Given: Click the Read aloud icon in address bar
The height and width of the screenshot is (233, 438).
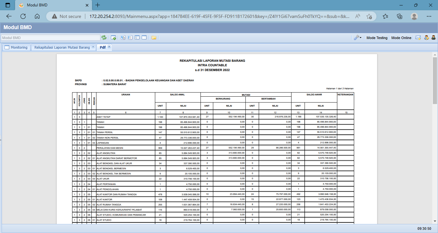Looking at the screenshot, I should [358, 16].
